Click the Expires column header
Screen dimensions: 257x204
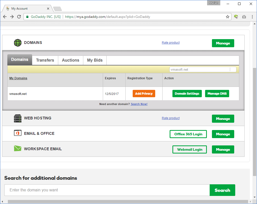(110, 78)
